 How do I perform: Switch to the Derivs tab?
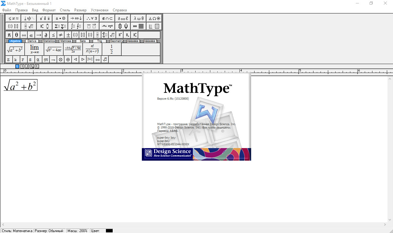[32, 41]
